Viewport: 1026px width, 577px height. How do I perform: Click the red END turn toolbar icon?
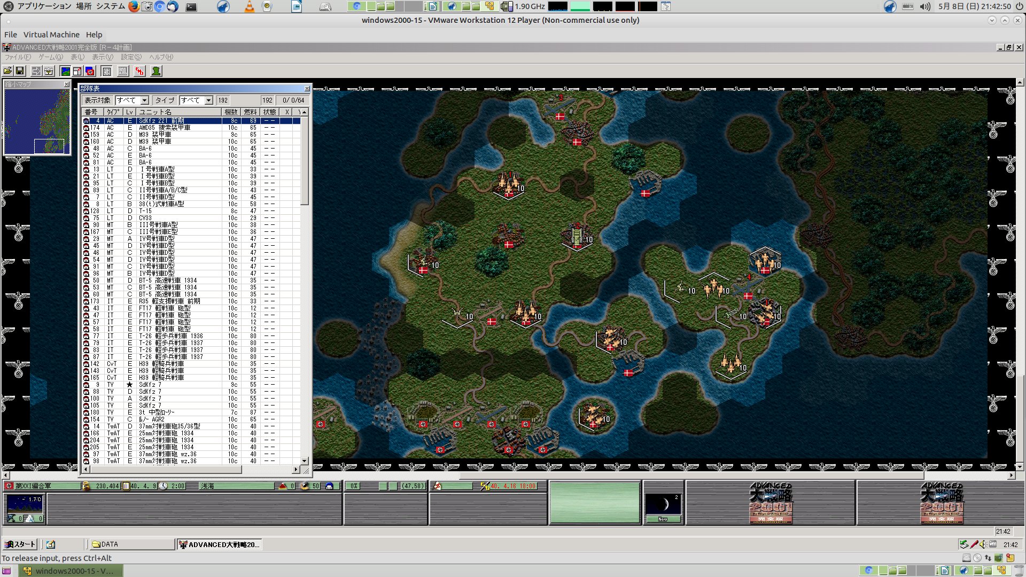coord(139,71)
